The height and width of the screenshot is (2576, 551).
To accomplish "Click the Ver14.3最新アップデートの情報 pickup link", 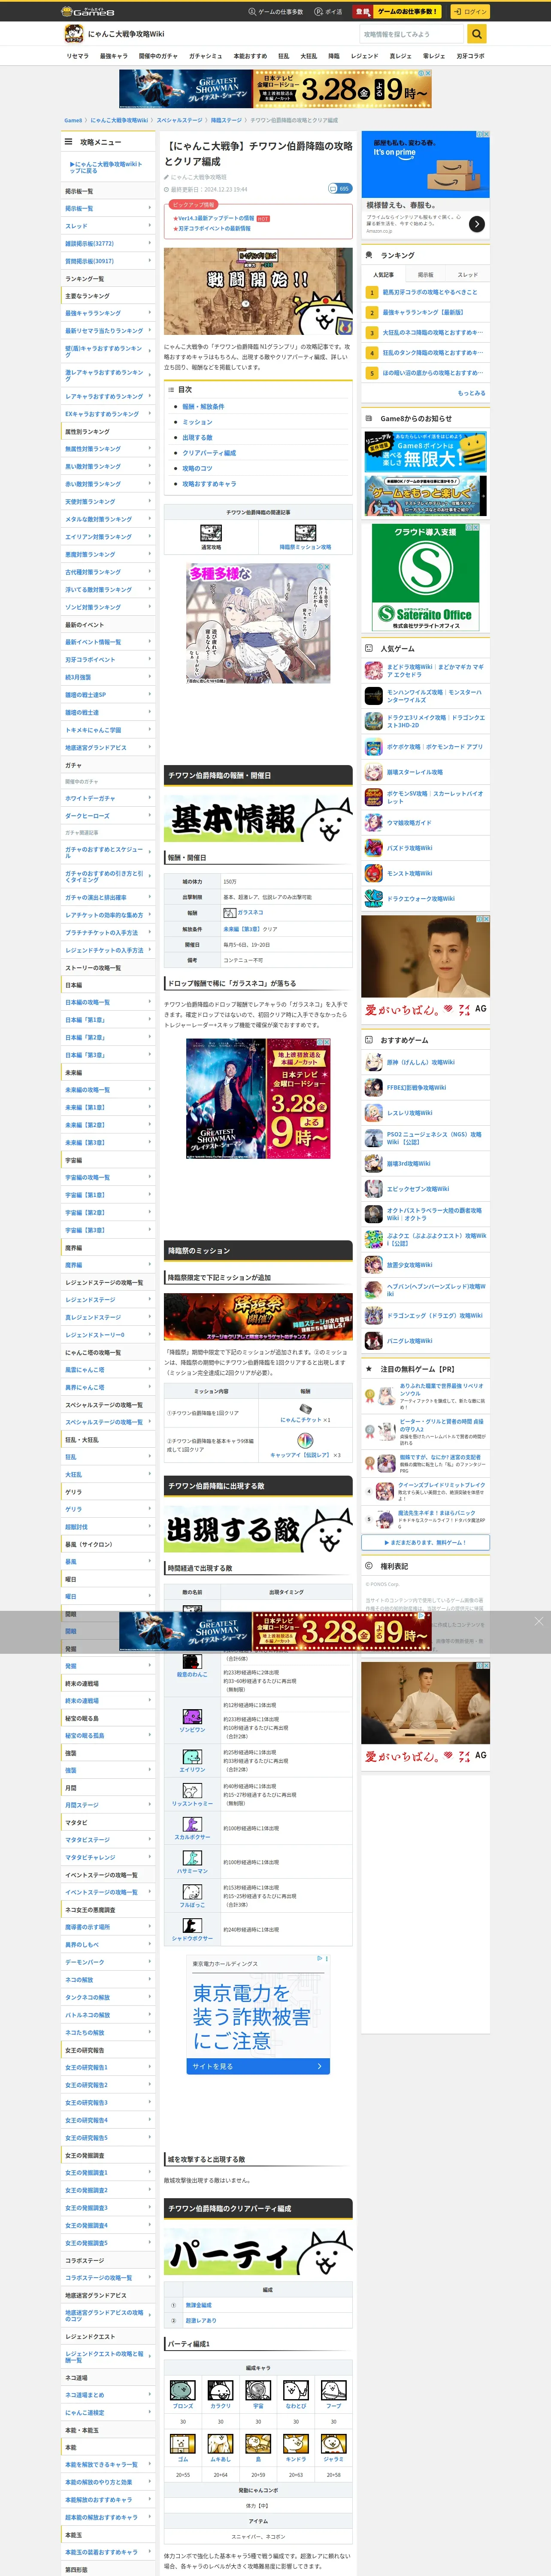I will (x=215, y=218).
